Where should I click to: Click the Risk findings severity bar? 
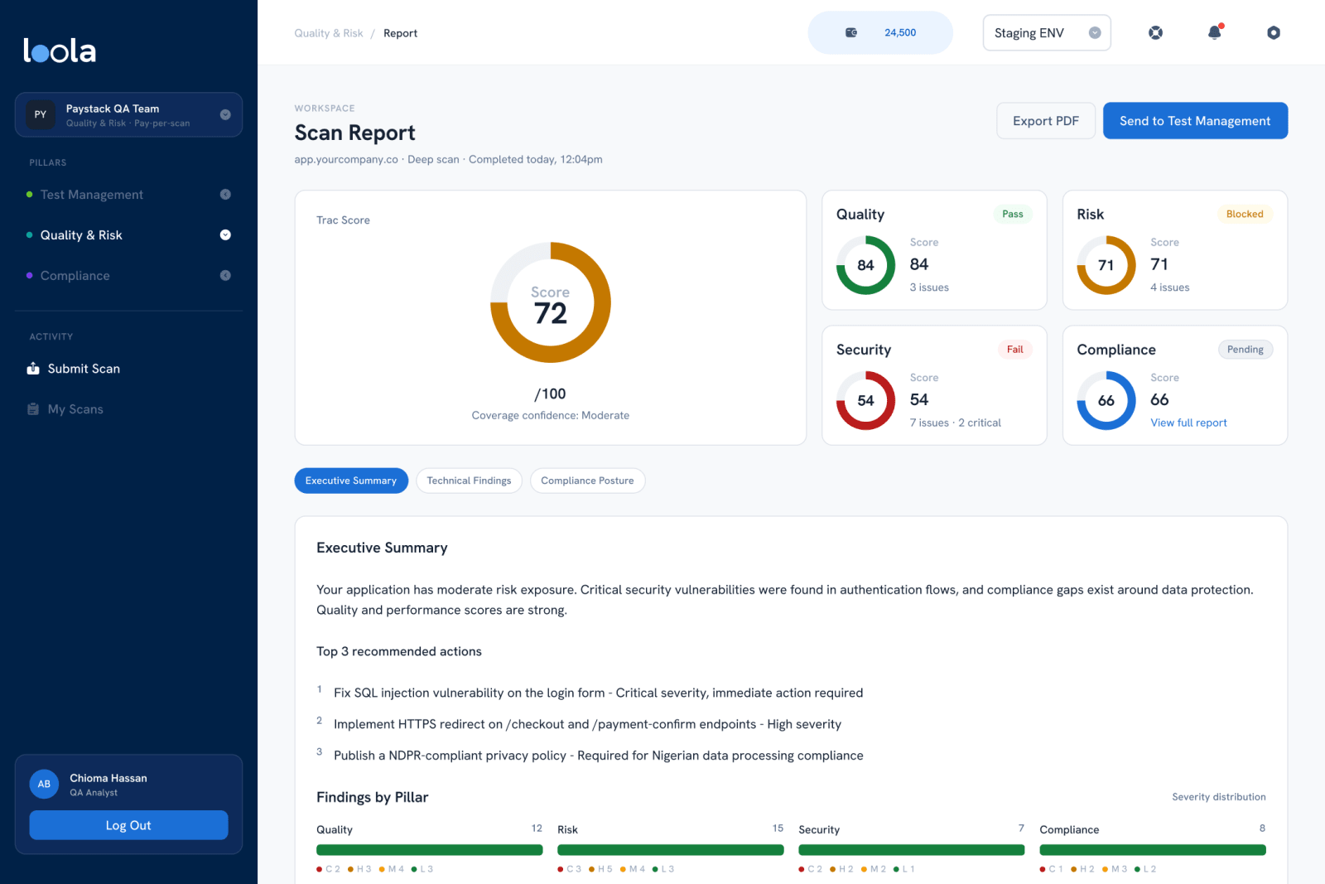670,850
